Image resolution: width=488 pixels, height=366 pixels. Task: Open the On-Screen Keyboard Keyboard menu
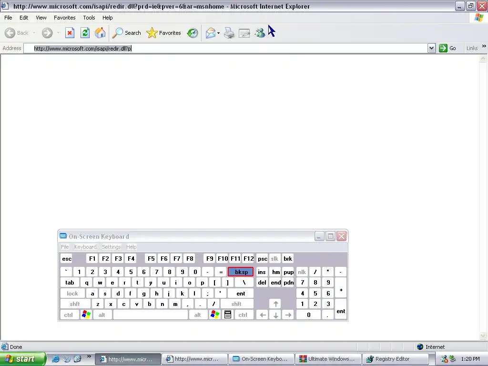(x=85, y=247)
